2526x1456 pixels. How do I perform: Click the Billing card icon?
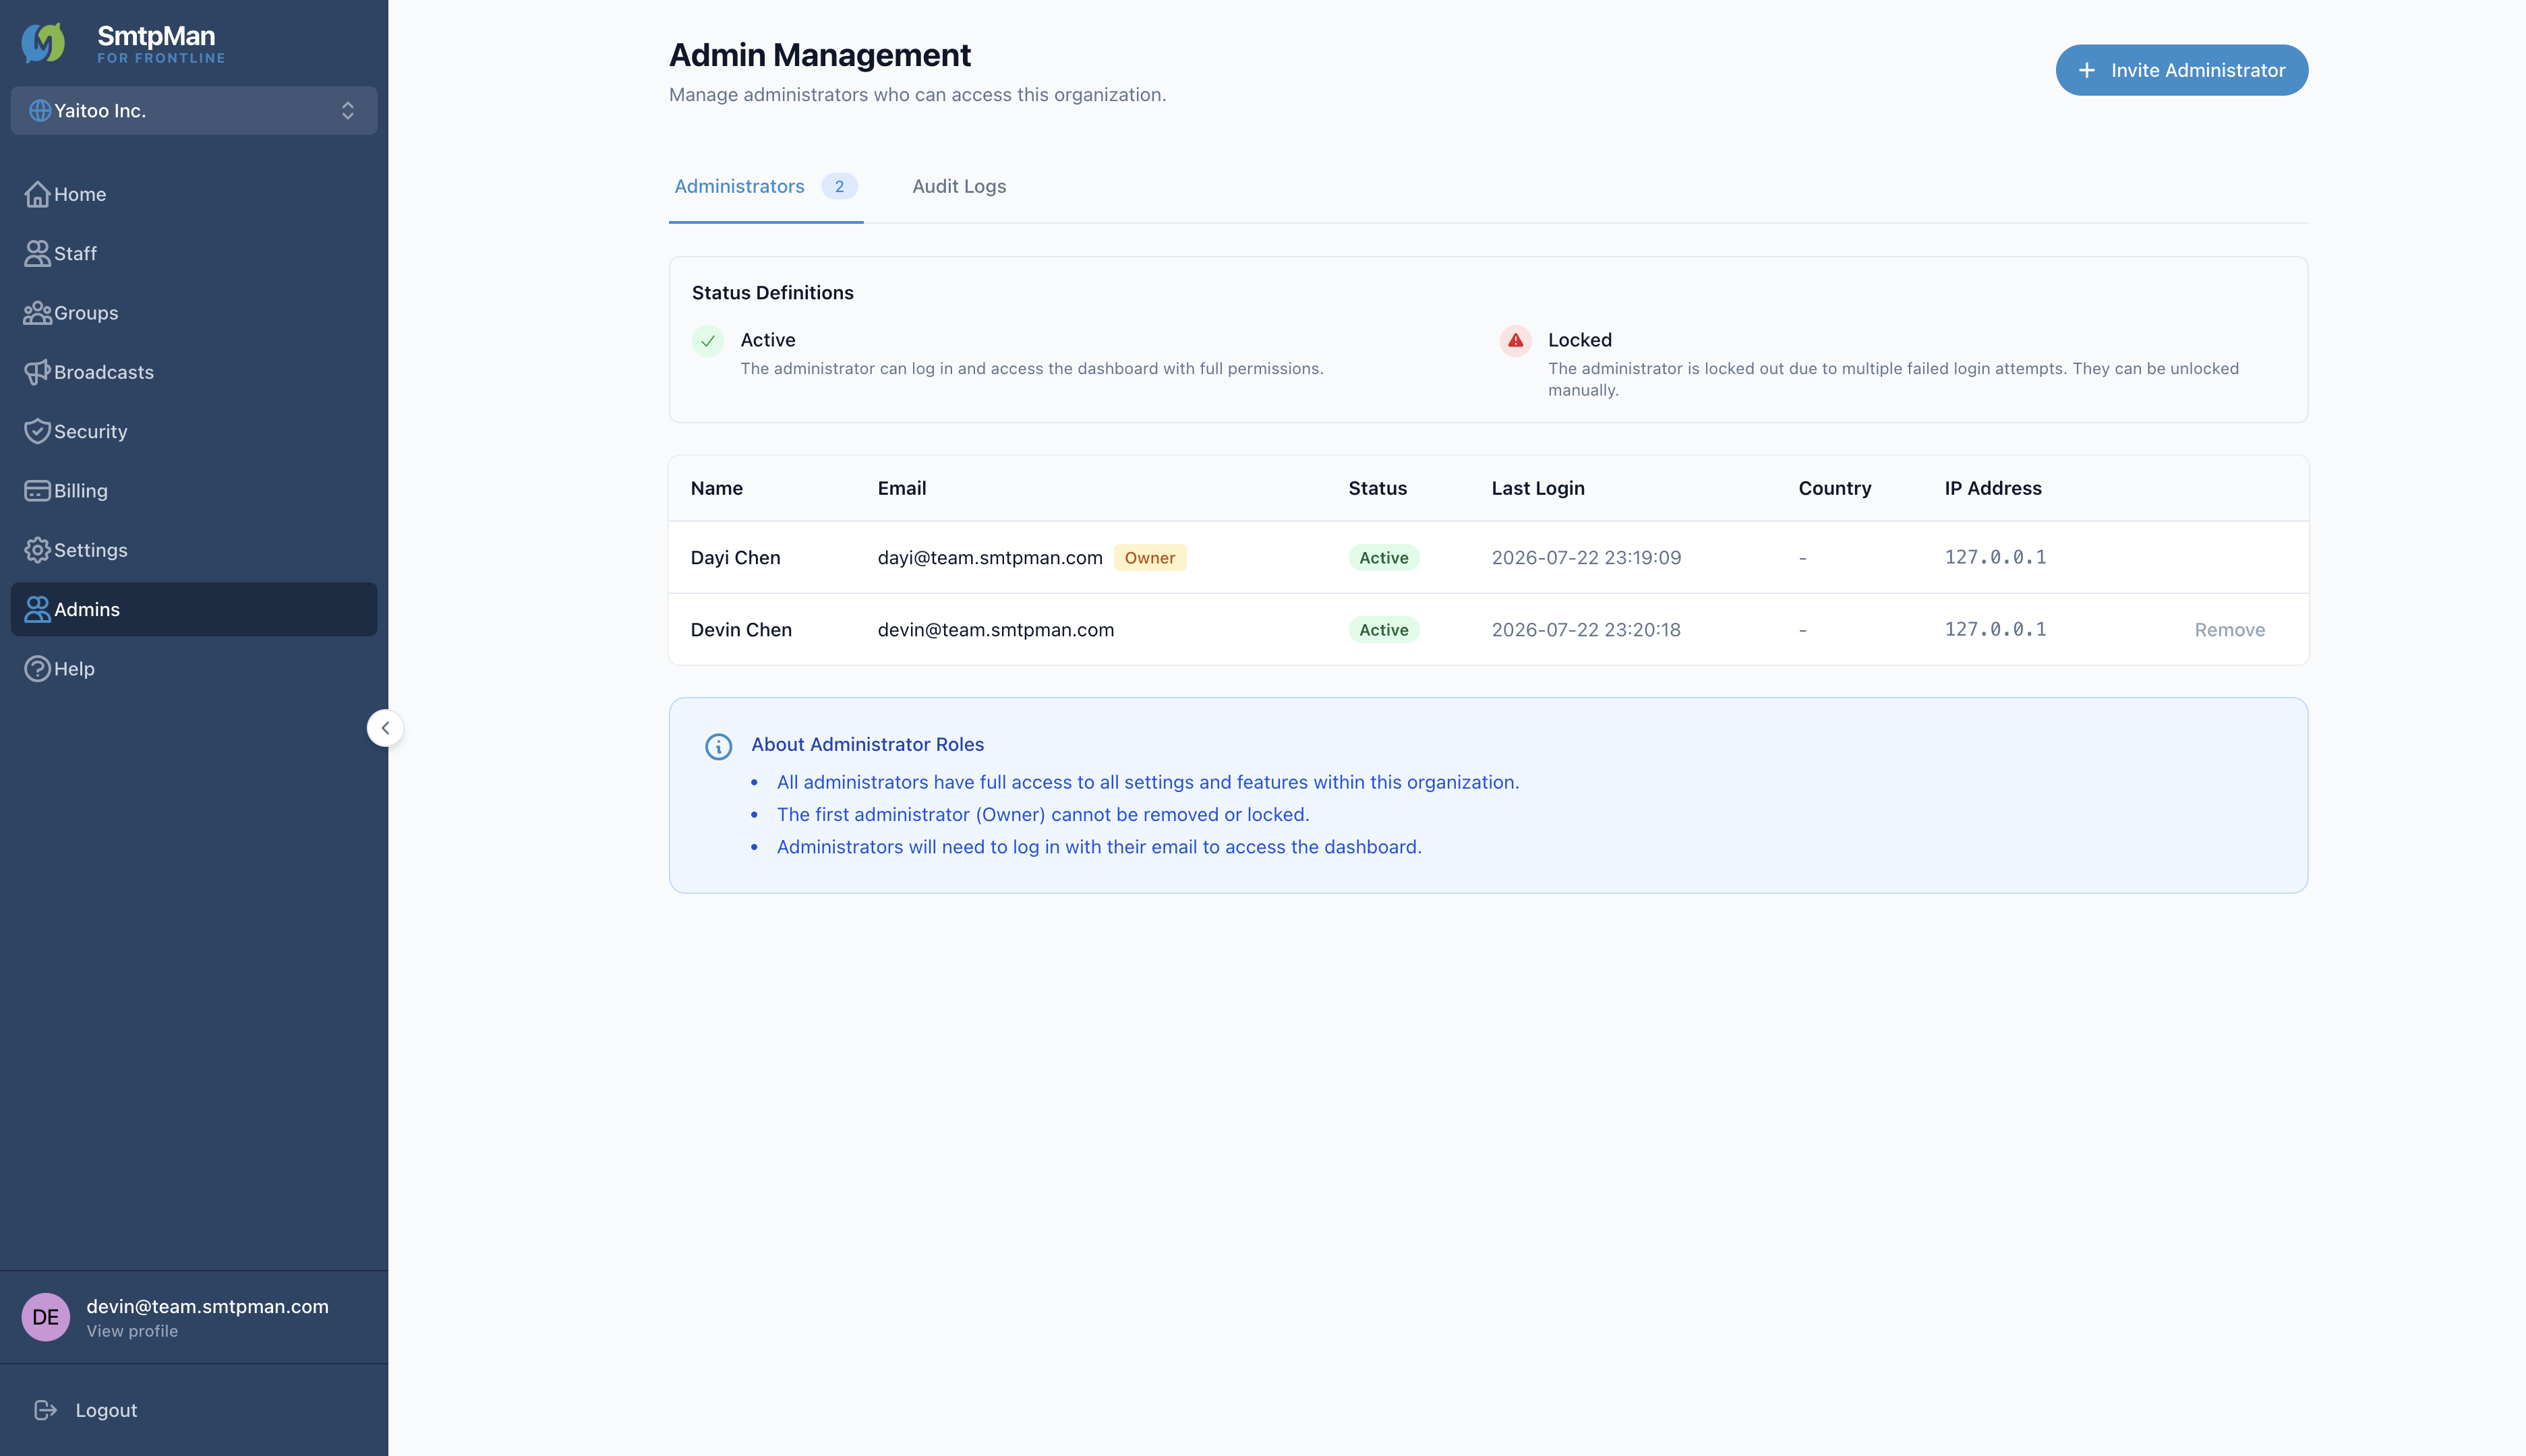37,491
